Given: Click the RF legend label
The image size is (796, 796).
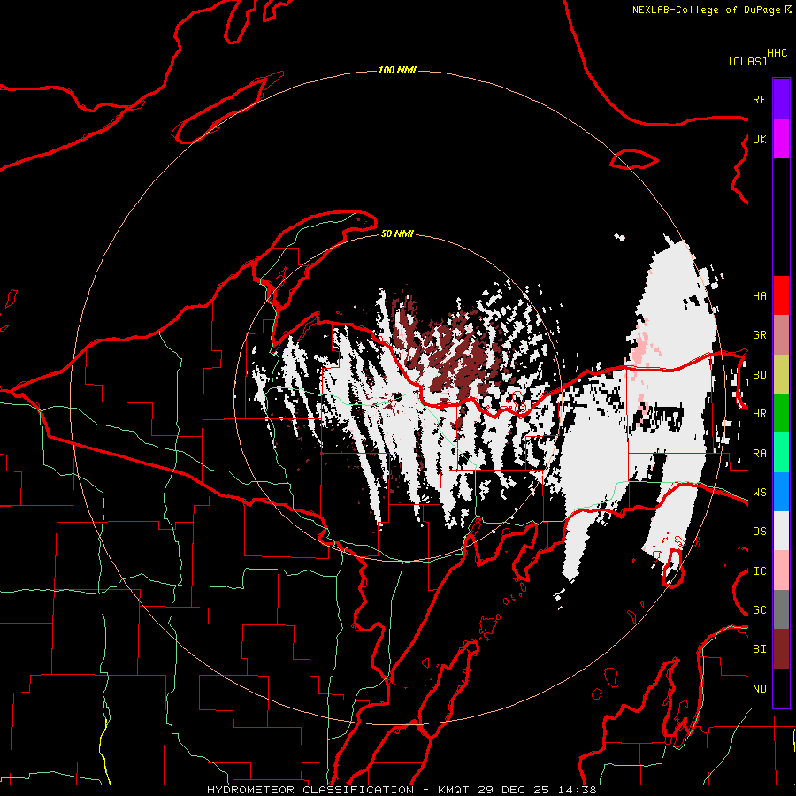Looking at the screenshot, I should pyautogui.click(x=759, y=99).
